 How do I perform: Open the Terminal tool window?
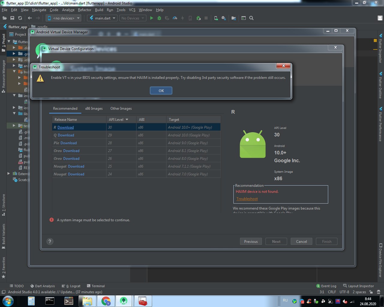tap(96, 286)
